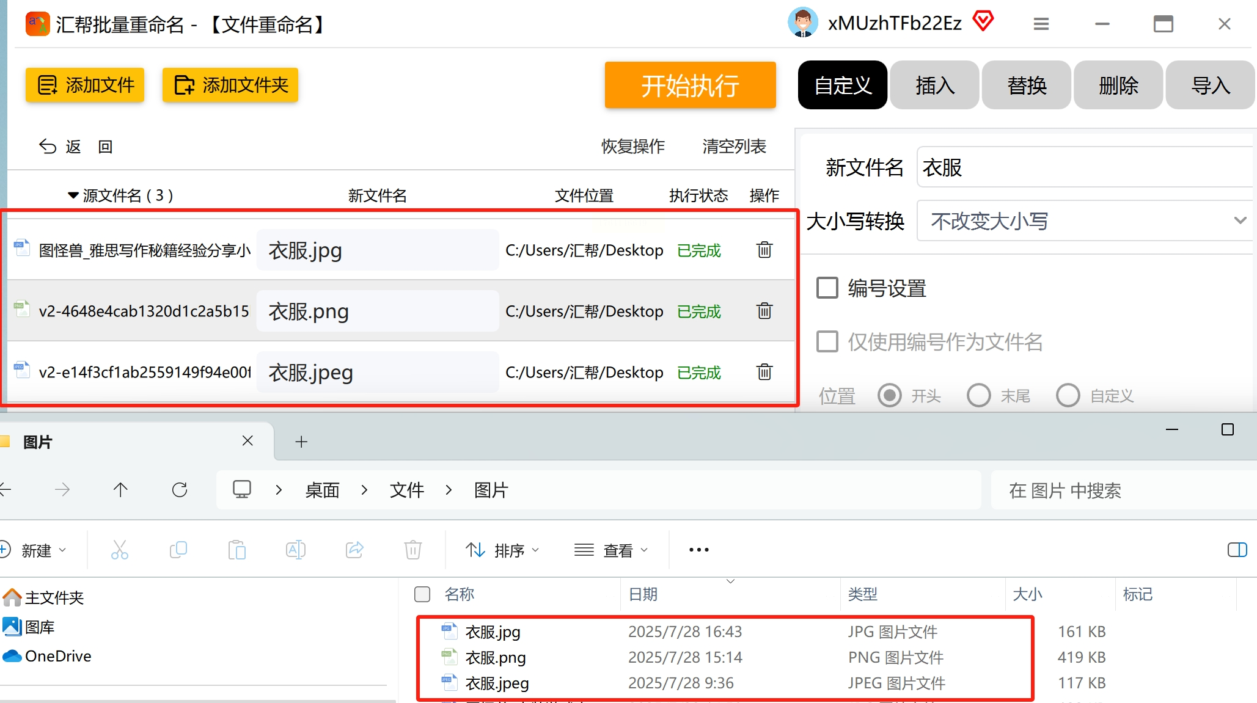Open the hamburger menu in title bar
1257x703 pixels.
(x=1041, y=24)
